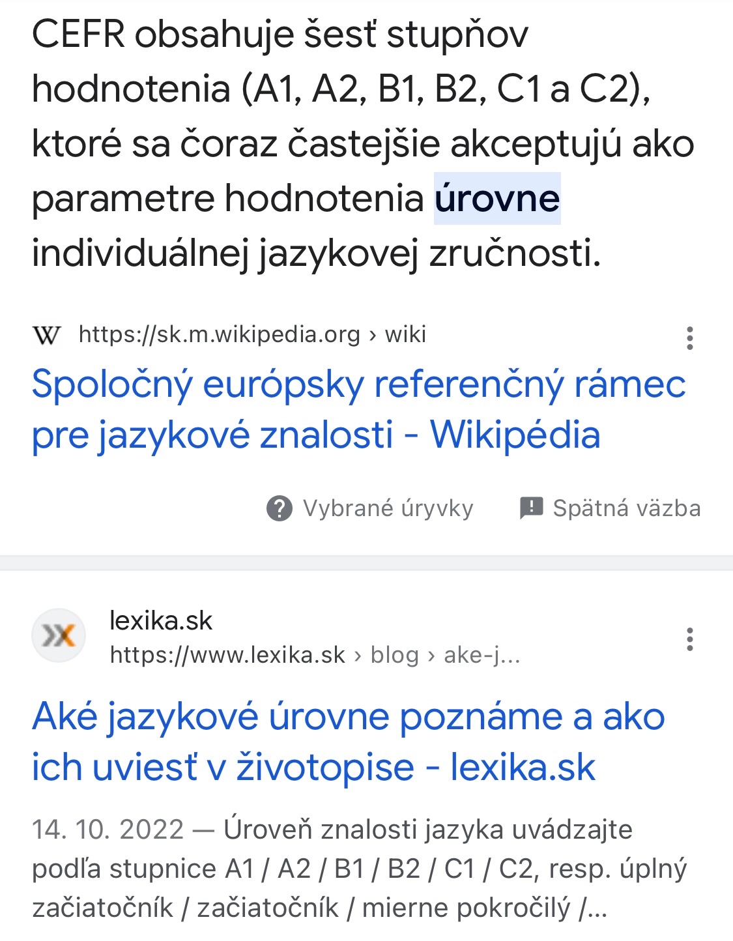Click the highlighted word úrovne in the snippet

(497, 198)
